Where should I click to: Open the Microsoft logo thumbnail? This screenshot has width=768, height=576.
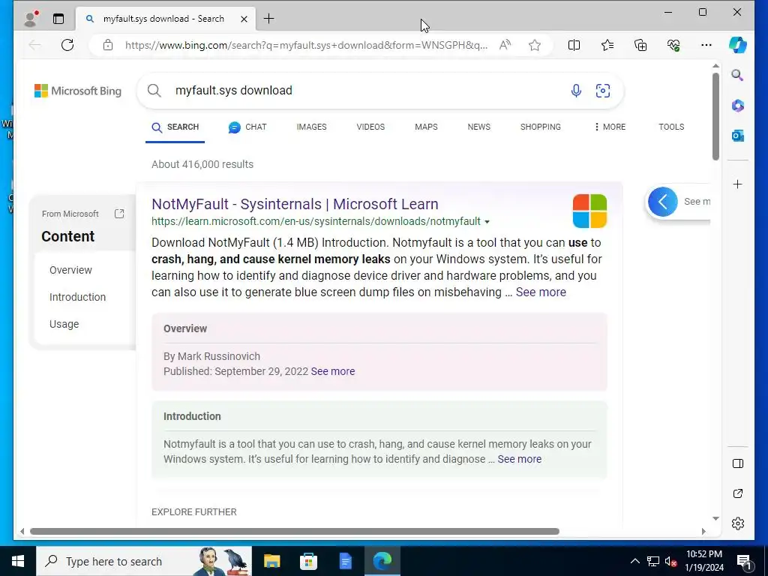click(589, 211)
